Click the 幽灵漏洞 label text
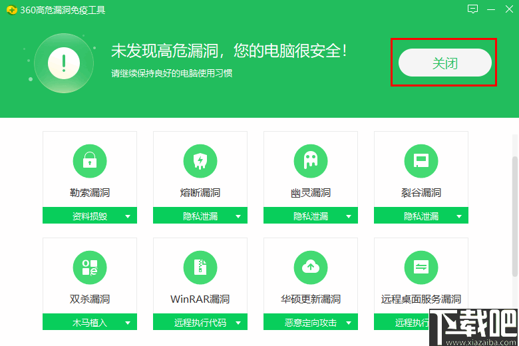This screenshot has height=346, width=519. click(x=311, y=193)
